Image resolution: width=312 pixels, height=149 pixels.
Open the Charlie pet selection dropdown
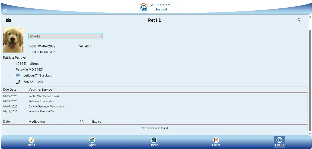(x=66, y=36)
